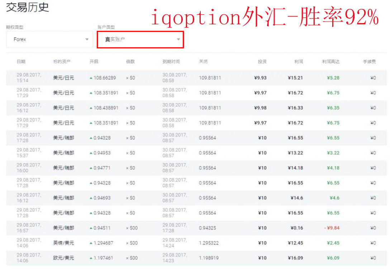Viewport: 391px width, 269px height.
Task: Click the green ¥2.45 profit
Action: click(333, 243)
